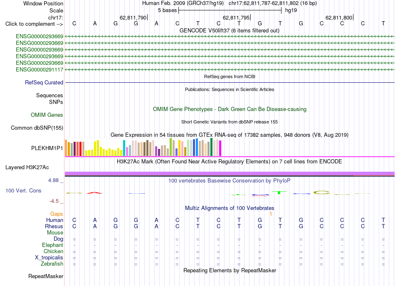Select the Chicken alignment row label
The image size is (395, 286).
click(x=53, y=251)
